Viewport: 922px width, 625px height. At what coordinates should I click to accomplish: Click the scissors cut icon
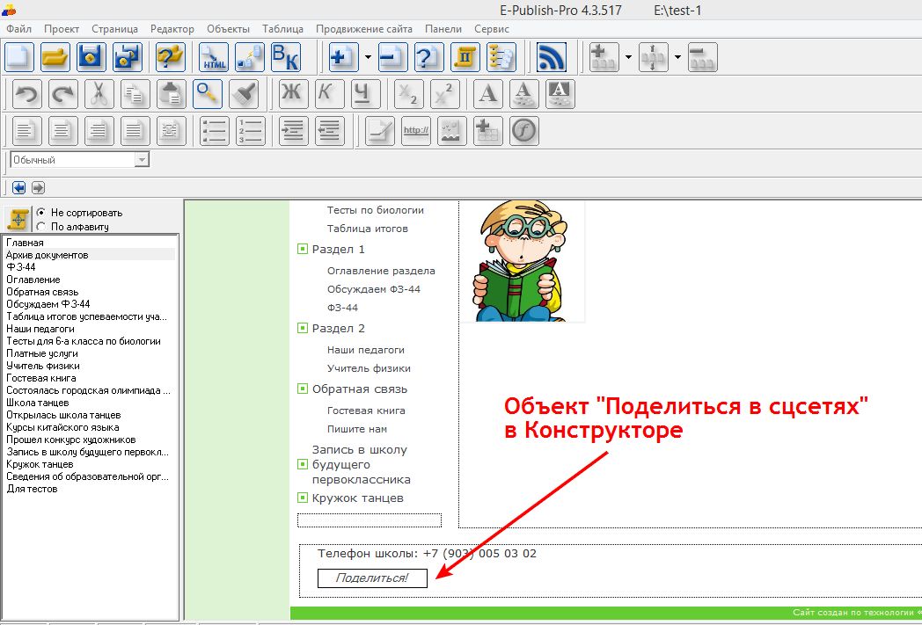pos(99,94)
